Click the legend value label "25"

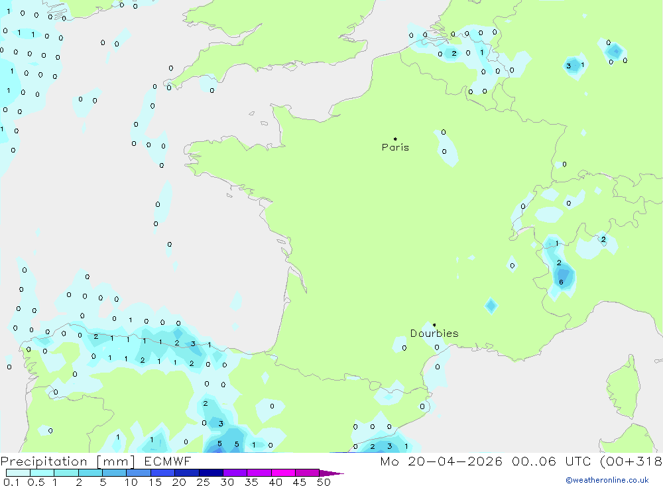point(203,482)
